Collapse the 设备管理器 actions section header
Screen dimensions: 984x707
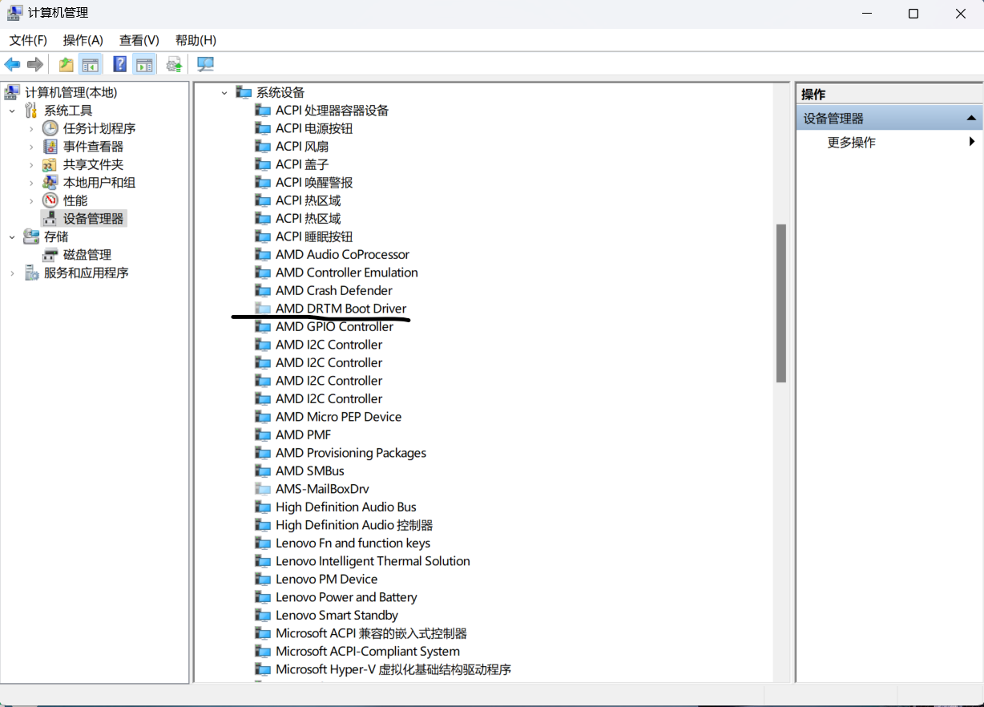pyautogui.click(x=971, y=119)
